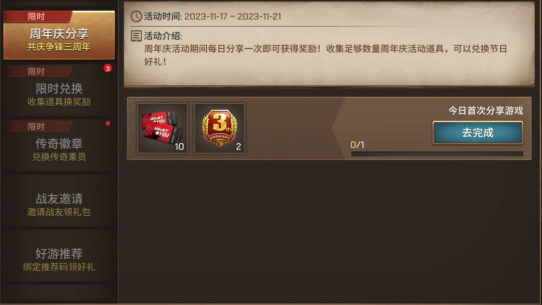
Task: Click the activity date range 2023-11-17 ~ 2023-11-21
Action: coord(233,17)
